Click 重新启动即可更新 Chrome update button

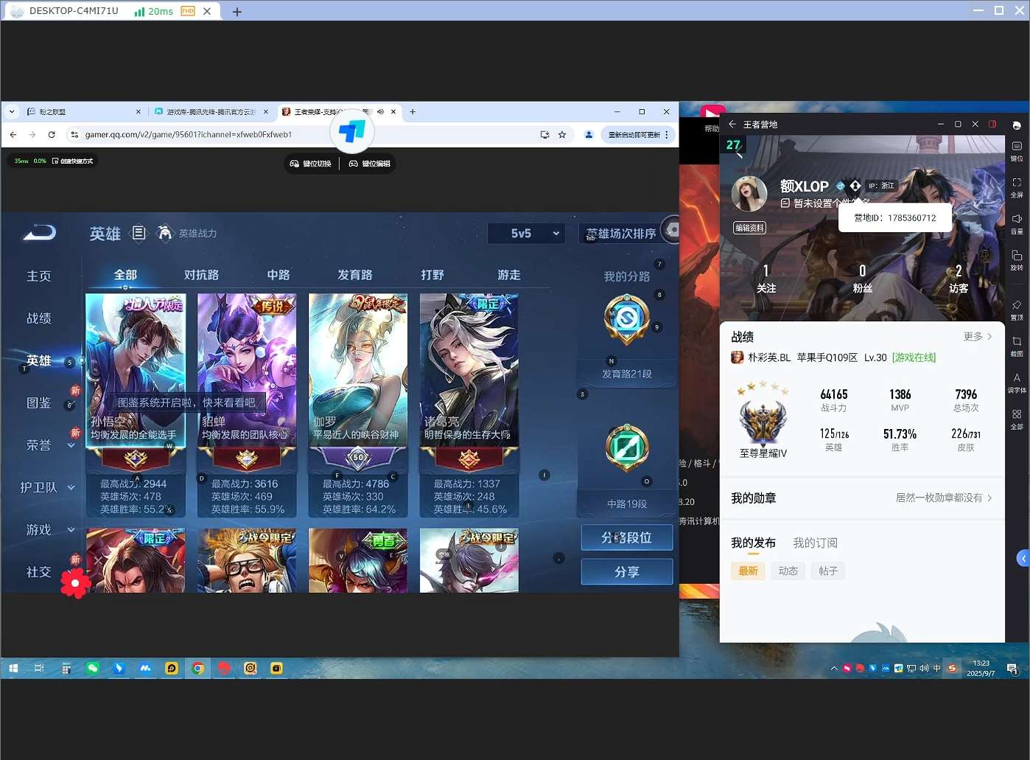click(x=637, y=134)
